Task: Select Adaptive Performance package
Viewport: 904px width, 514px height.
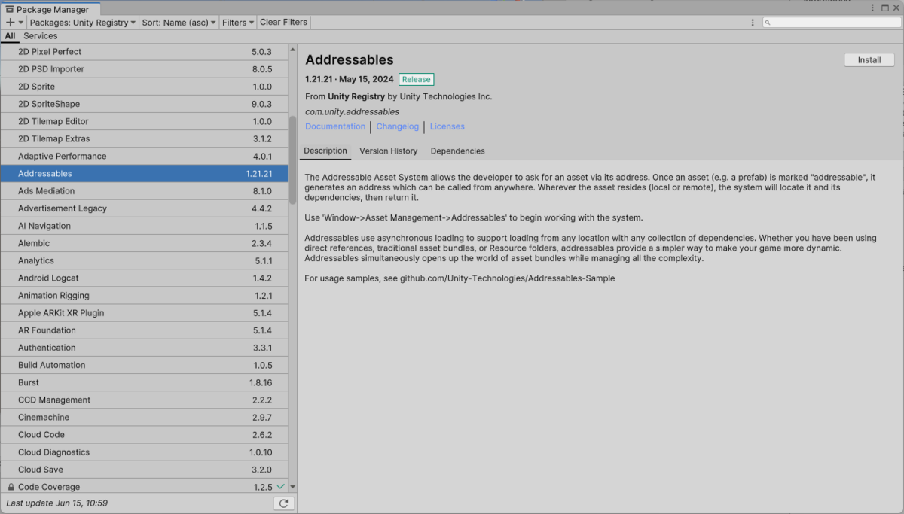Action: coord(144,156)
